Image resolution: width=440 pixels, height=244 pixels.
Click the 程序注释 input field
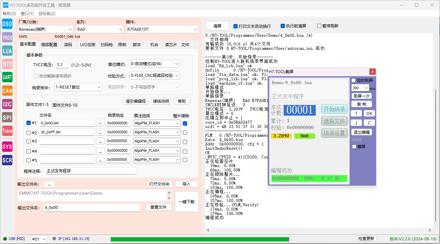tap(91, 171)
